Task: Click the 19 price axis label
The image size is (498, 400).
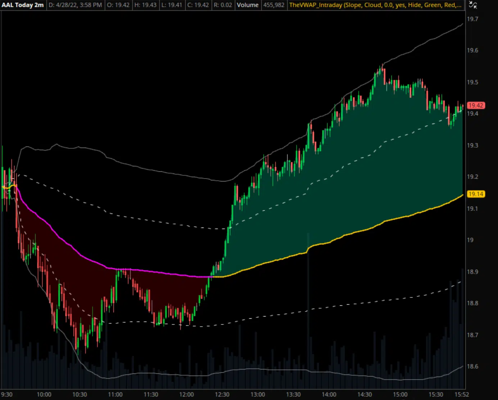Action: point(470,240)
